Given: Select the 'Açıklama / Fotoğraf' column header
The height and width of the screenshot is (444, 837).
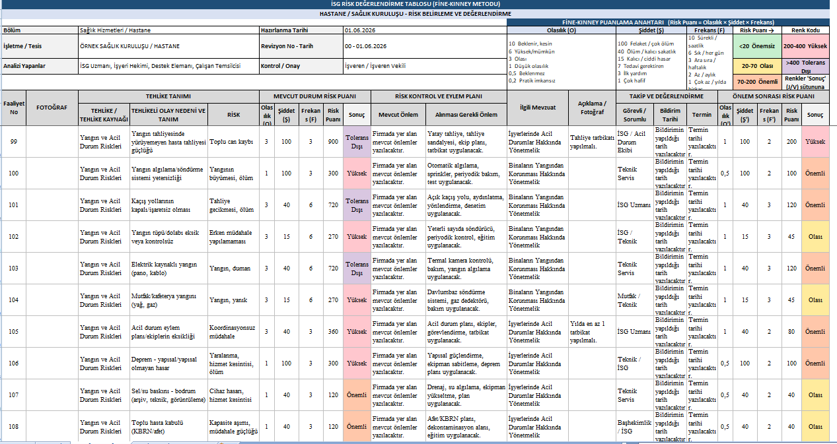Looking at the screenshot, I should tap(591, 107).
